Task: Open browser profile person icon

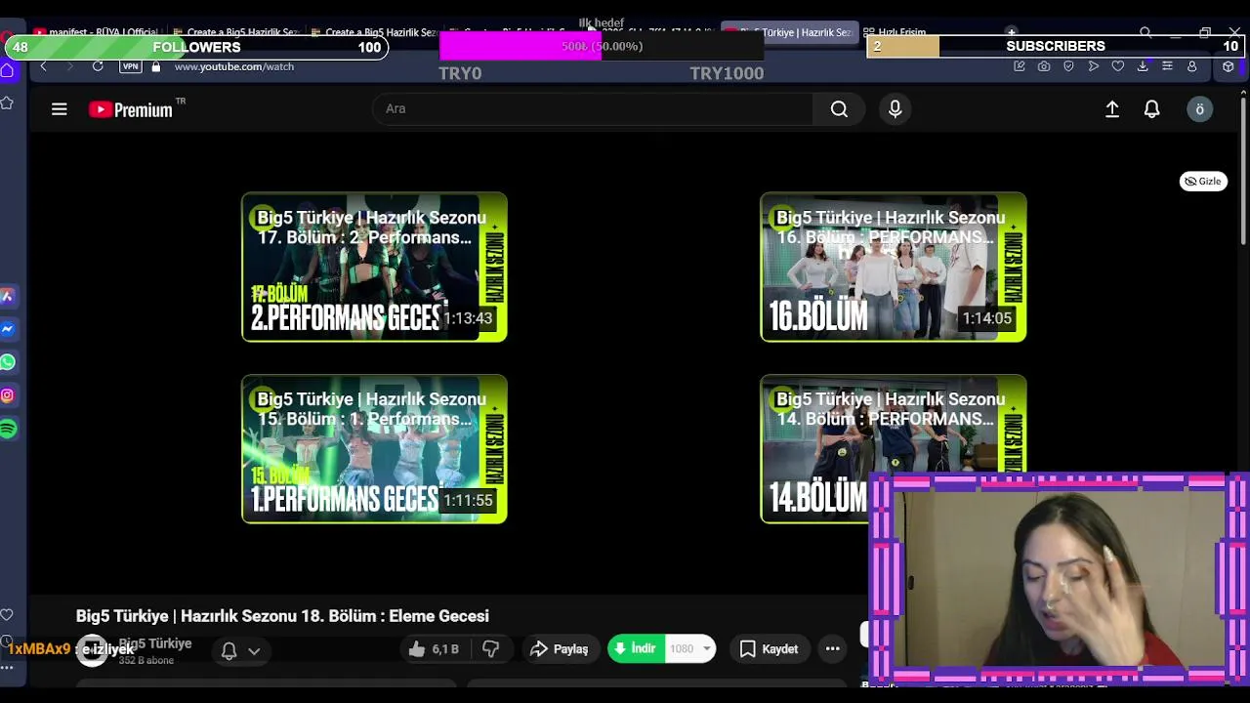Action: (1192, 66)
